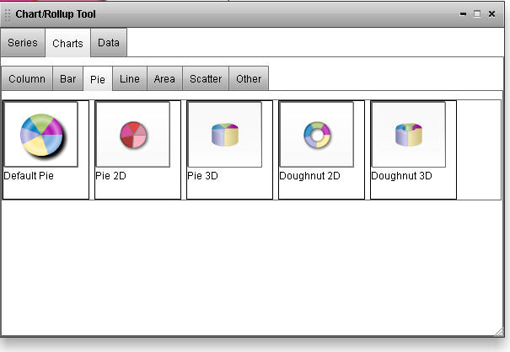Image resolution: width=510 pixels, height=352 pixels.
Task: Choose the Doughnut 3D chart icon
Action: (x=409, y=135)
